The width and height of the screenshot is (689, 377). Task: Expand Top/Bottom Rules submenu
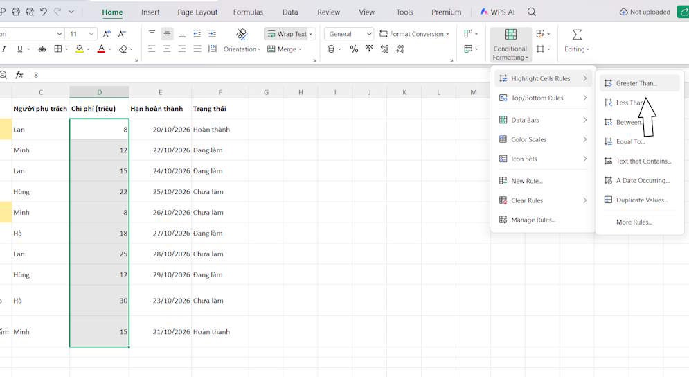point(543,98)
